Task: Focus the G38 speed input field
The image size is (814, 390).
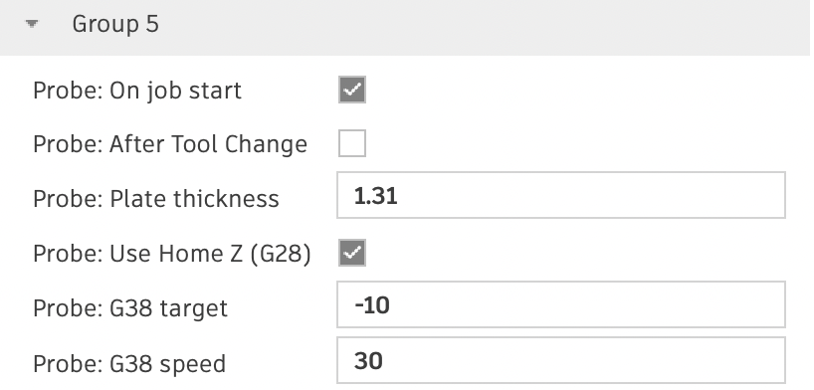Action: 561,360
